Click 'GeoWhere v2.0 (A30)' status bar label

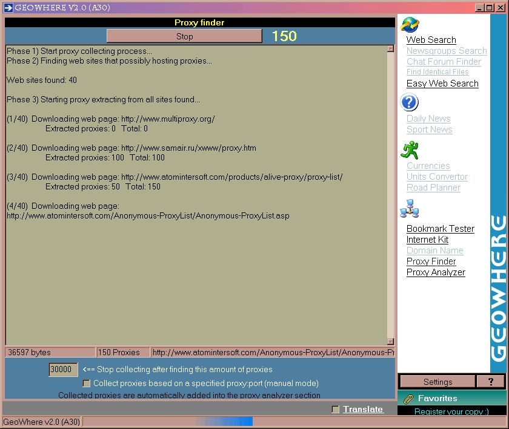41,422
